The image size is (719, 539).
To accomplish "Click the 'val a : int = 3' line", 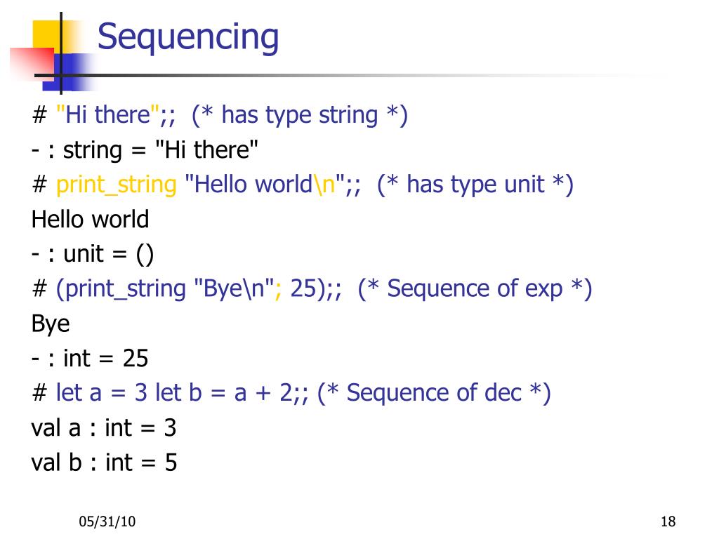I will (104, 428).
